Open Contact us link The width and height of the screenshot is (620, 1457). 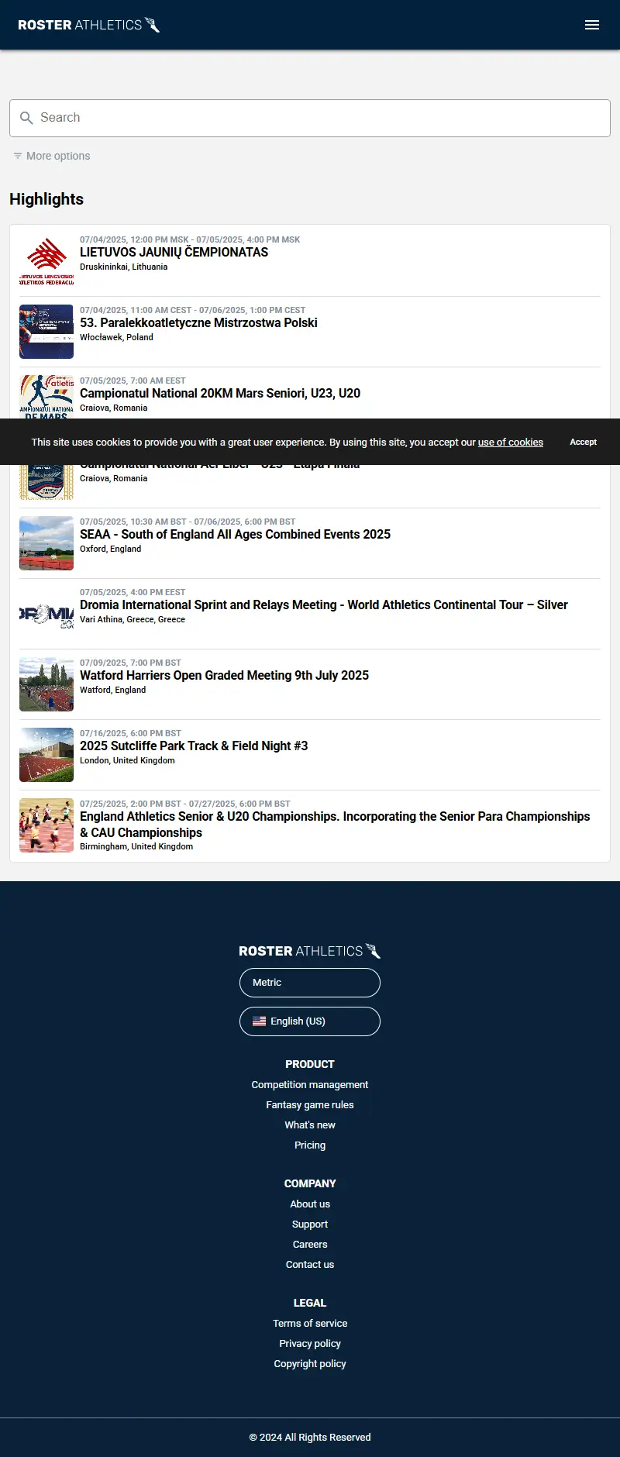[x=310, y=1265]
